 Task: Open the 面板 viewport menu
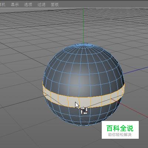pyautogui.click(x=55, y=4)
